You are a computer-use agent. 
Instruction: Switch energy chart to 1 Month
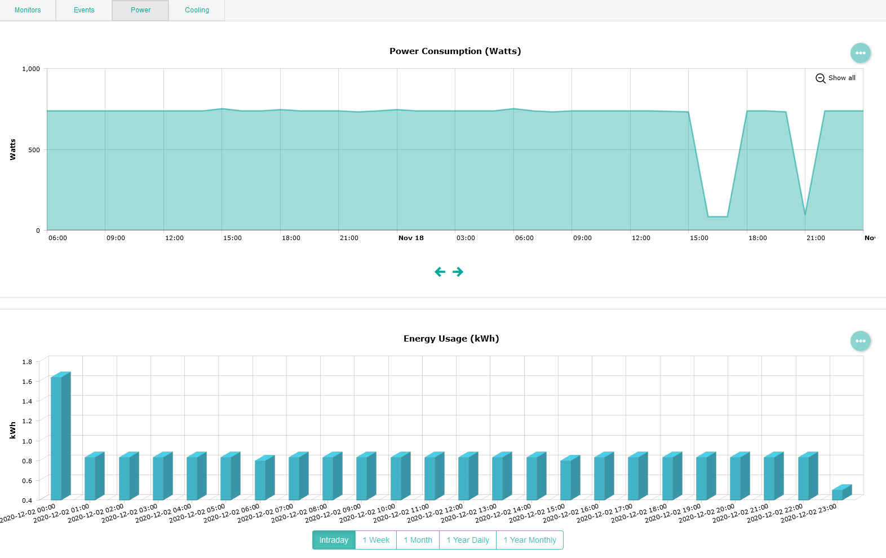(x=418, y=540)
